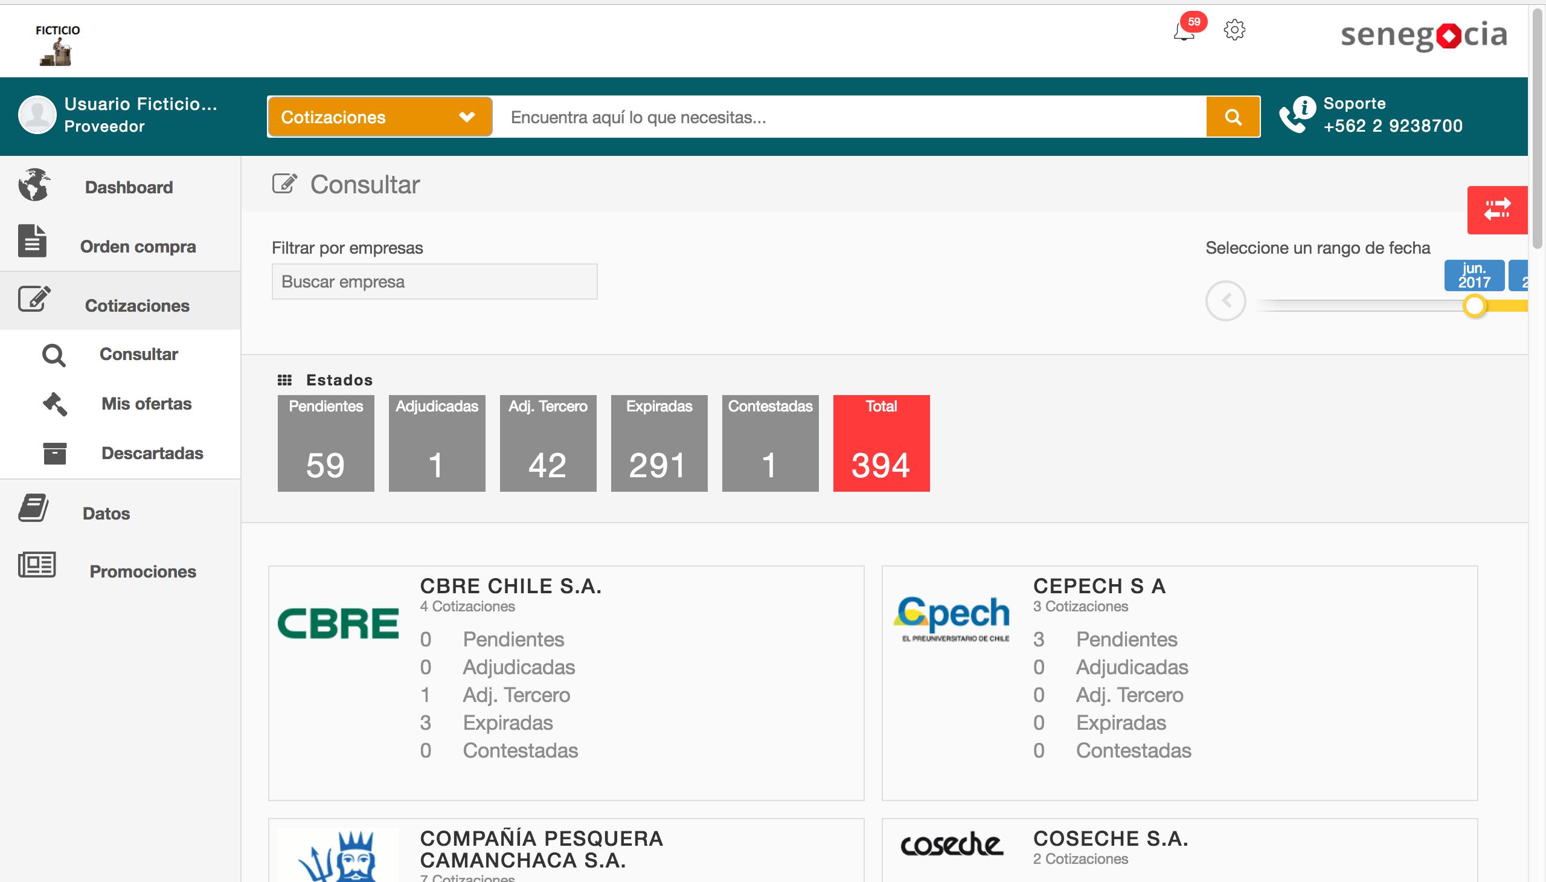Click the date range slider handle
Viewport: 1546px width, 882px height.
(x=1475, y=305)
